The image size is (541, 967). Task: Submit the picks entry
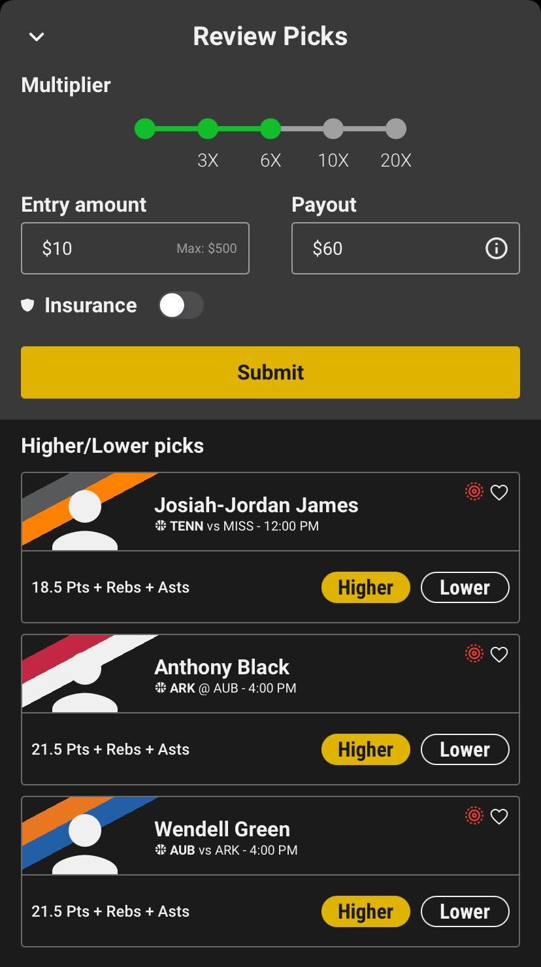[270, 372]
